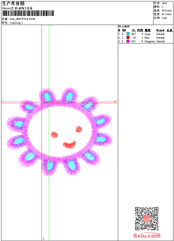Click the magenta color swatch in stop sequence
Screen dimensions: 174x241
click(128, 41)
